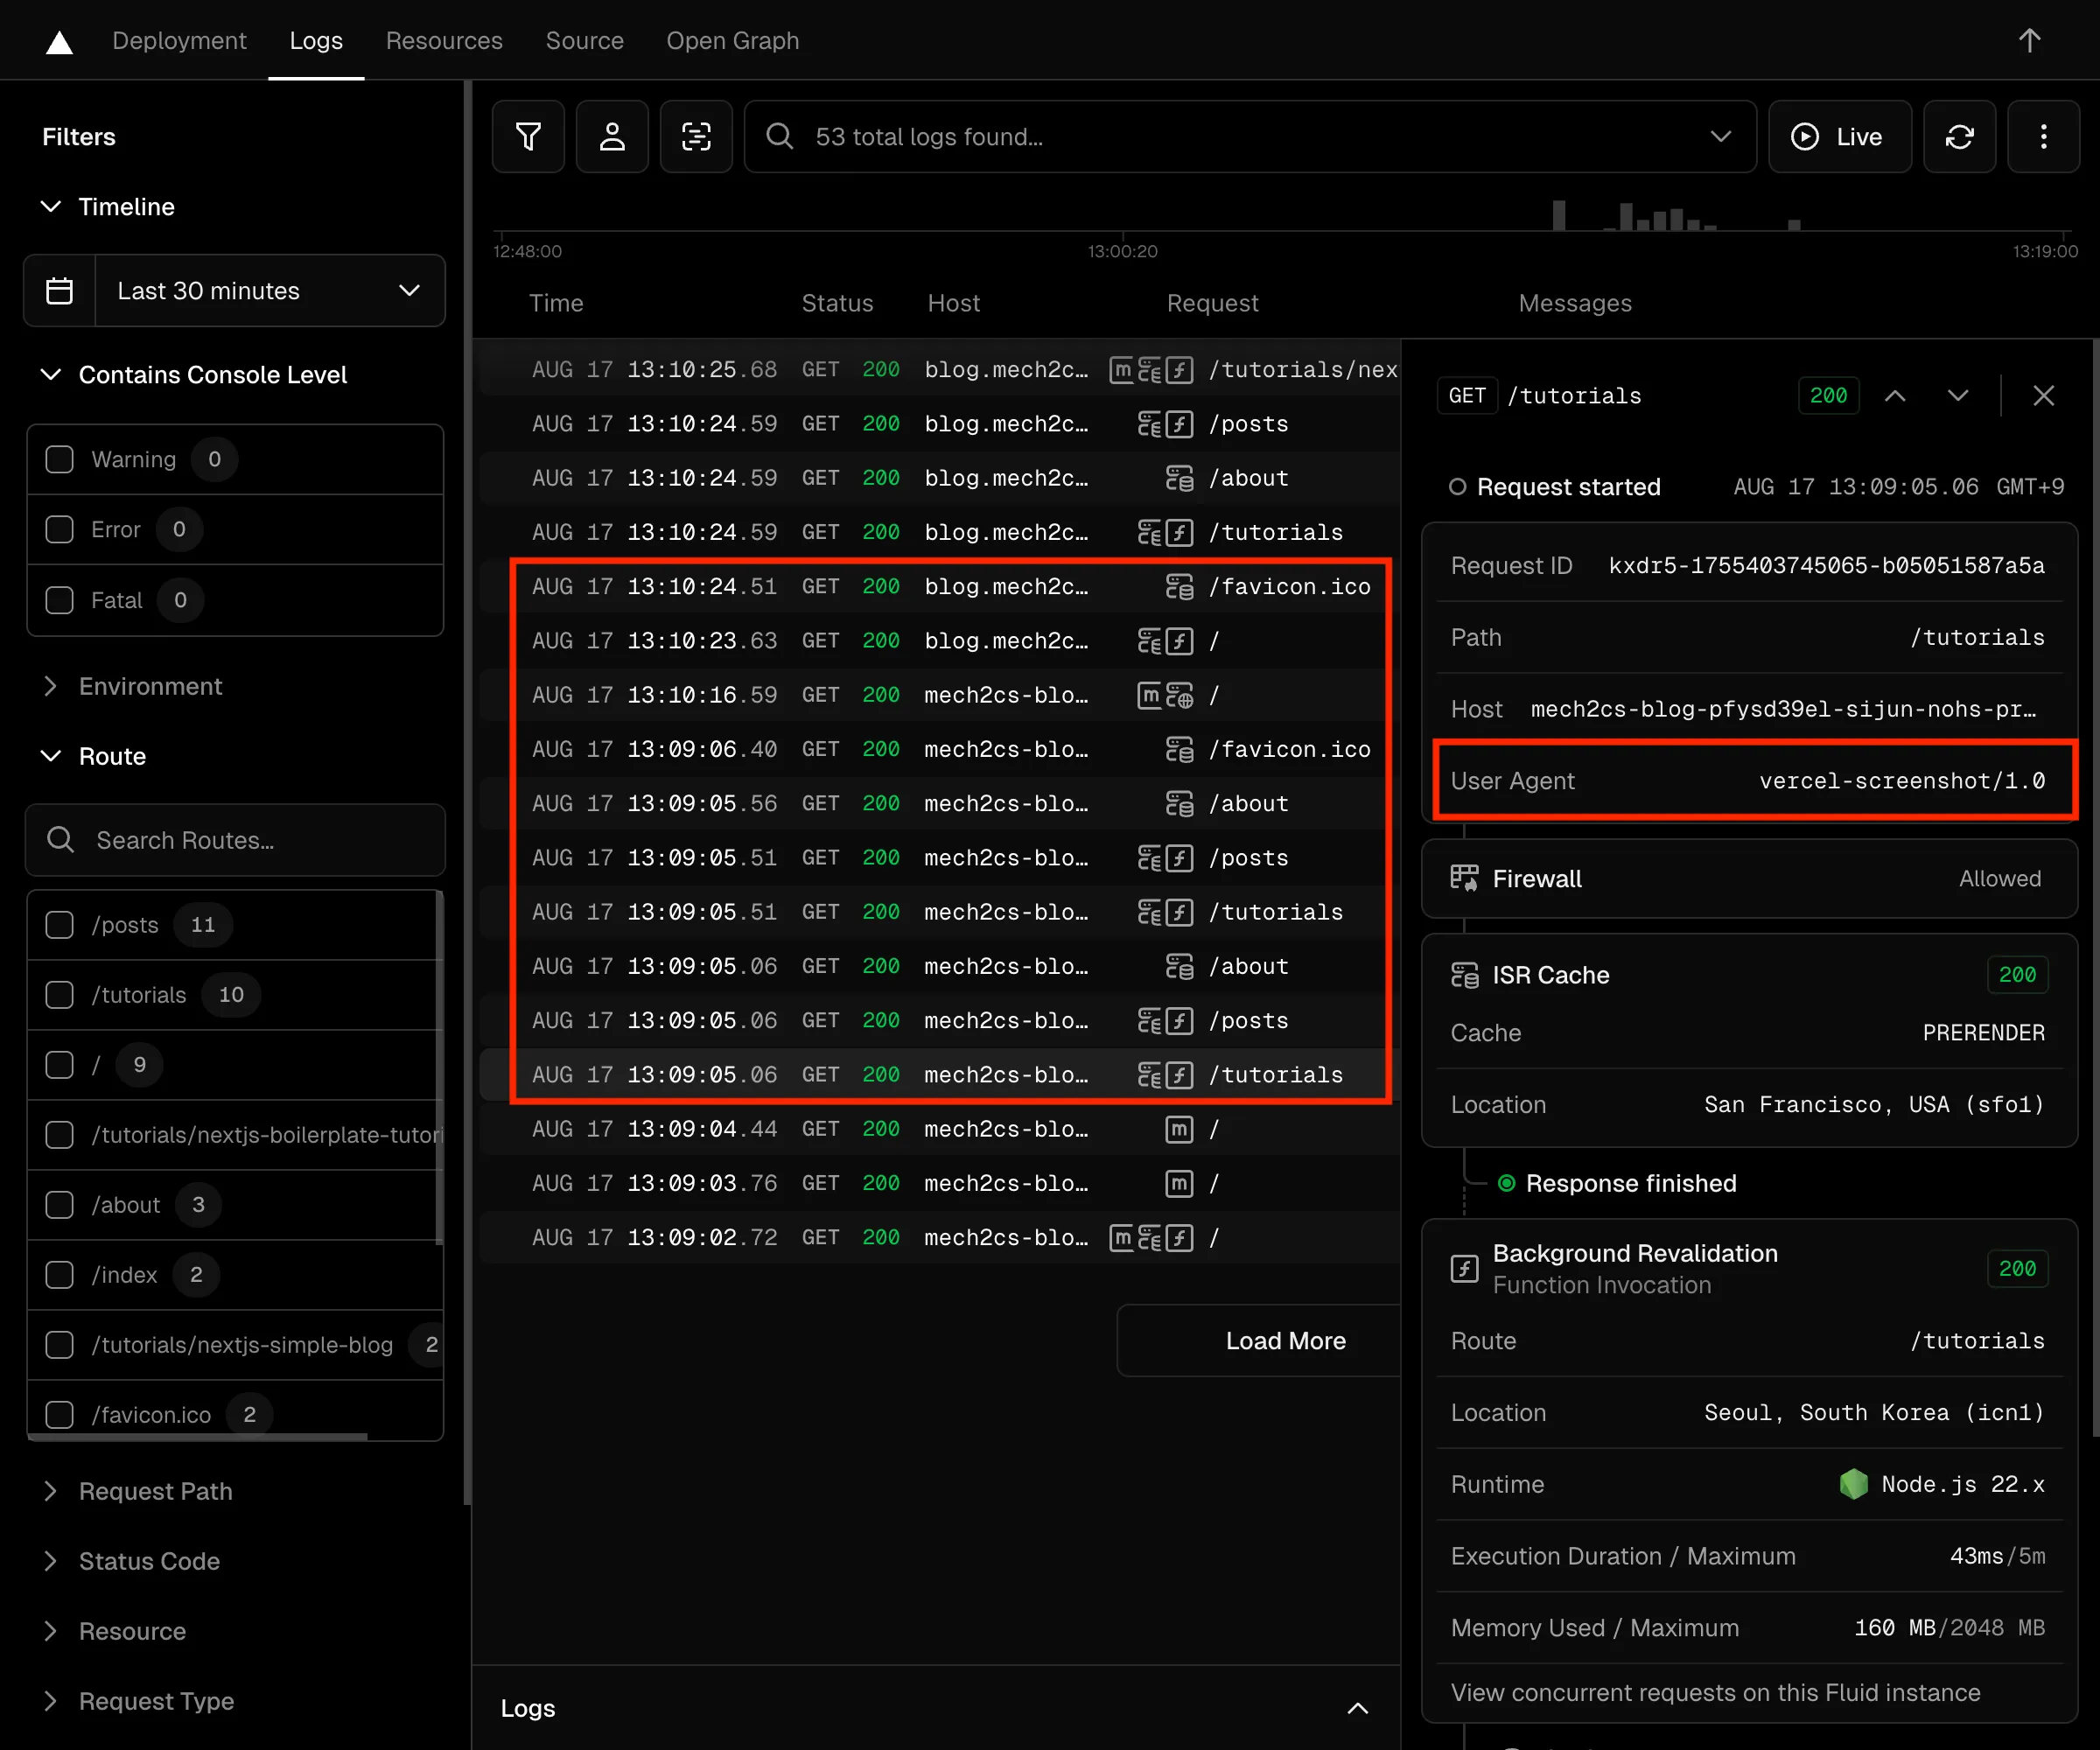The height and width of the screenshot is (1750, 2100).
Task: Open the Resources tab
Action: point(444,41)
